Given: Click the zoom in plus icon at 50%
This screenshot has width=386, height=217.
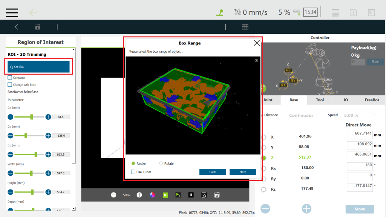Looking at the screenshot, I should point(139,195).
